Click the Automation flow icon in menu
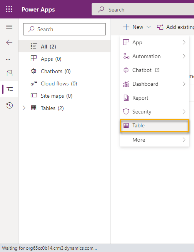Screen dimensions: 194x252 tap(126, 56)
